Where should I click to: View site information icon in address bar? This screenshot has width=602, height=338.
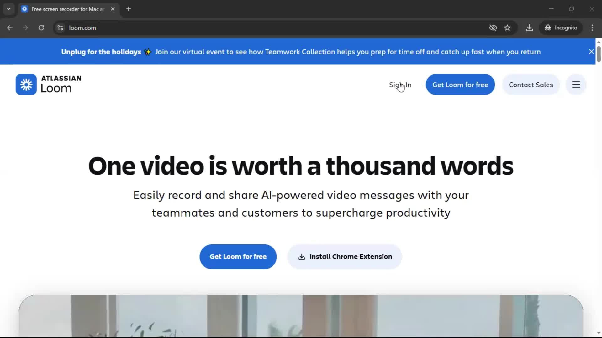point(60,28)
